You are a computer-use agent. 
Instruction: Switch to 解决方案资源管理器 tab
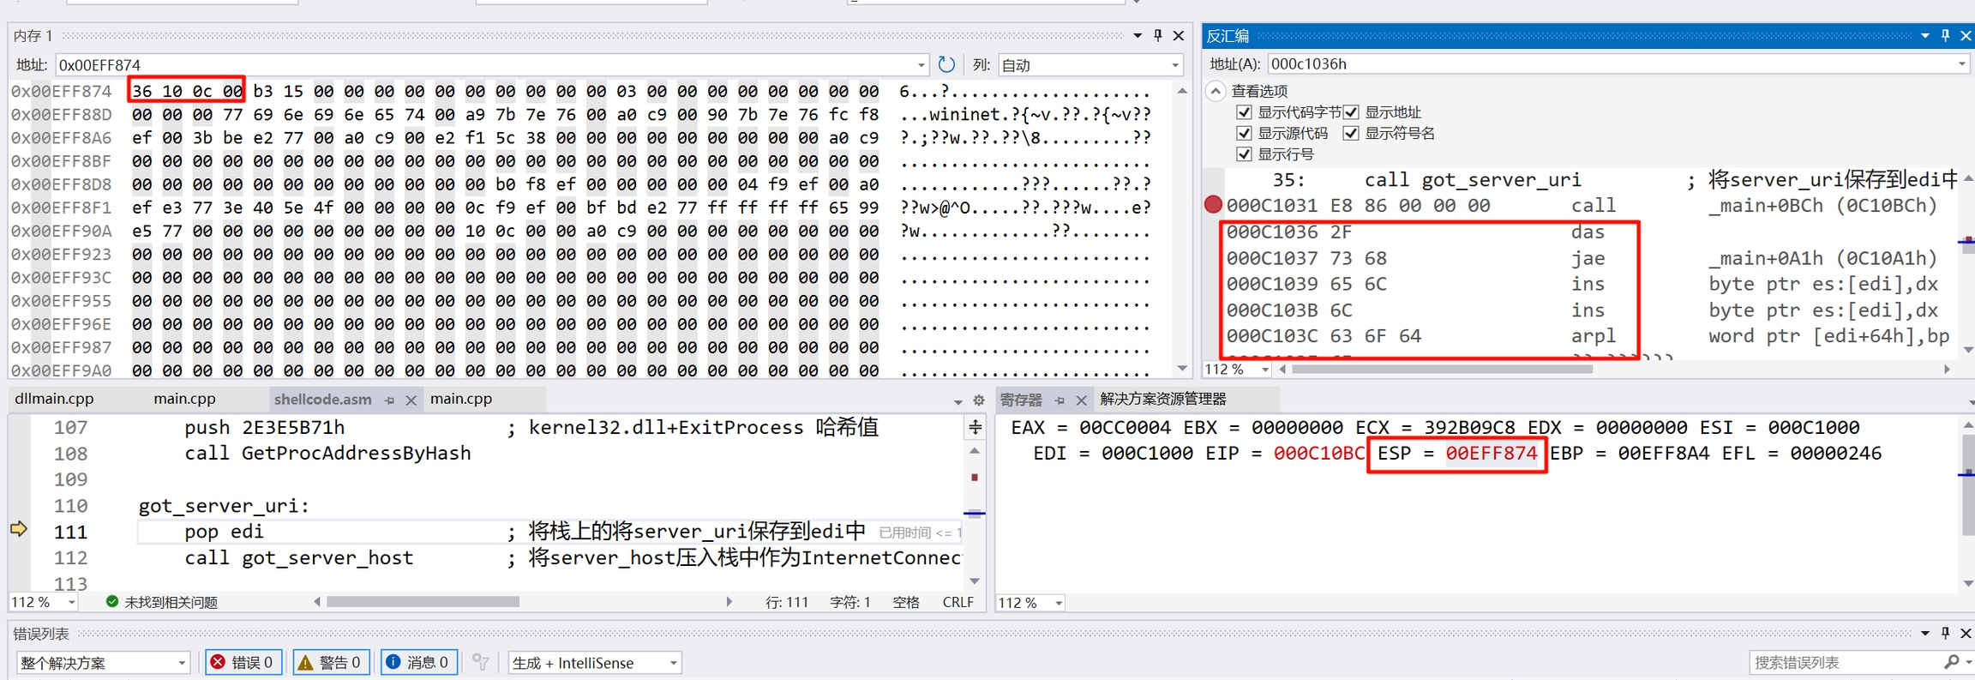[1162, 399]
